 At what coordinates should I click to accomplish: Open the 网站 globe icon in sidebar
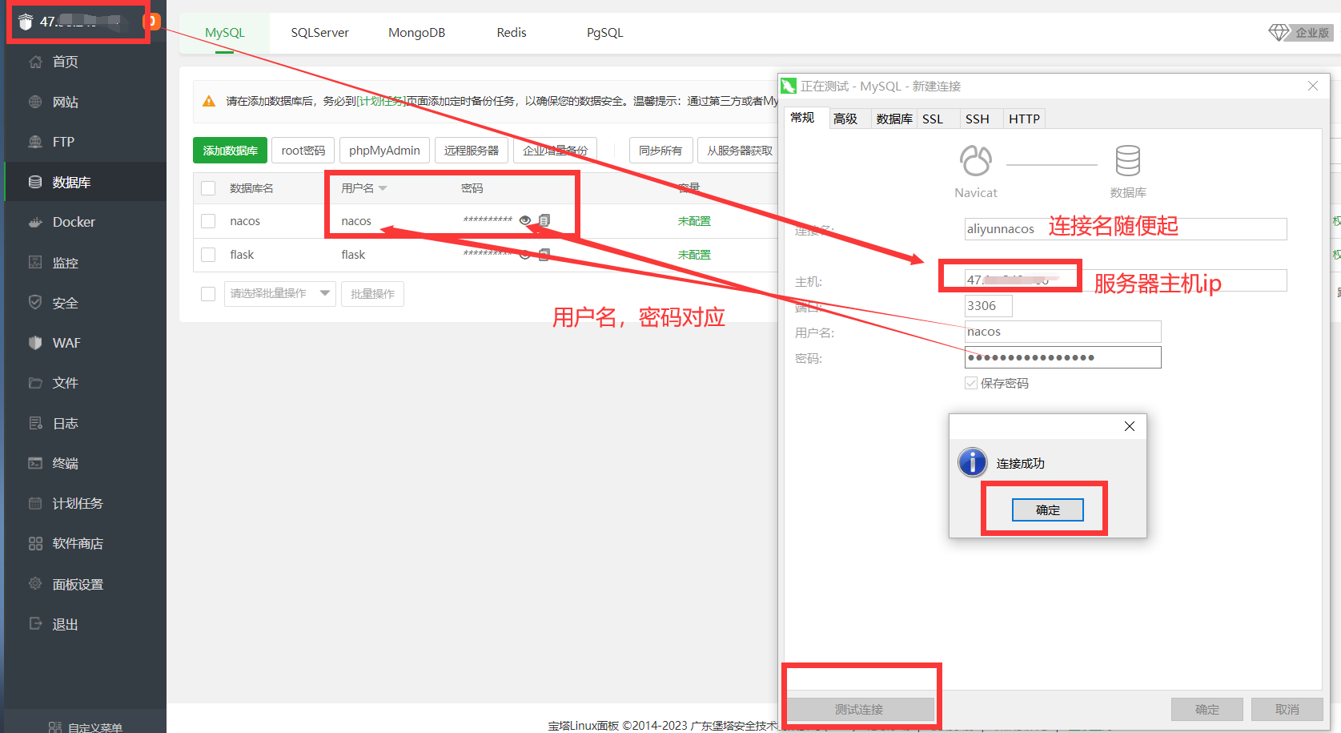[35, 102]
